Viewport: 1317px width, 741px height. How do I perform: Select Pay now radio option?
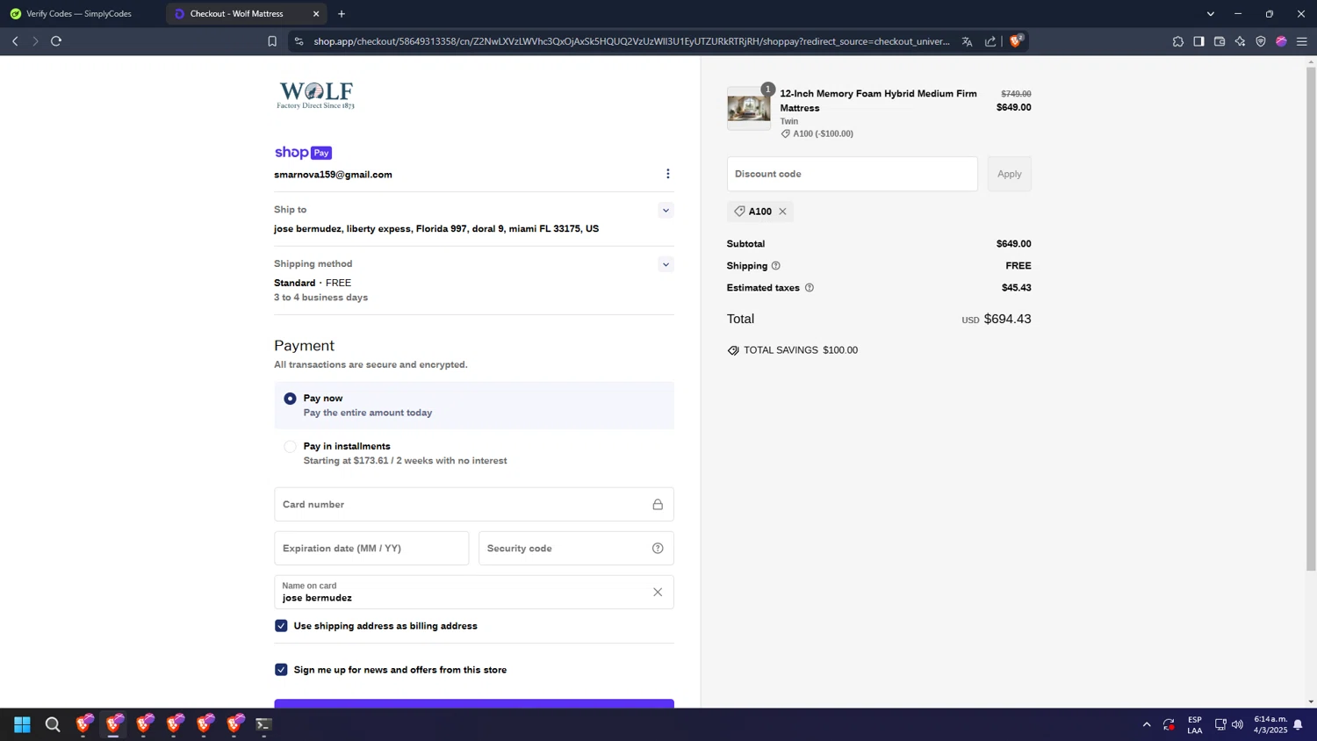pos(290,399)
